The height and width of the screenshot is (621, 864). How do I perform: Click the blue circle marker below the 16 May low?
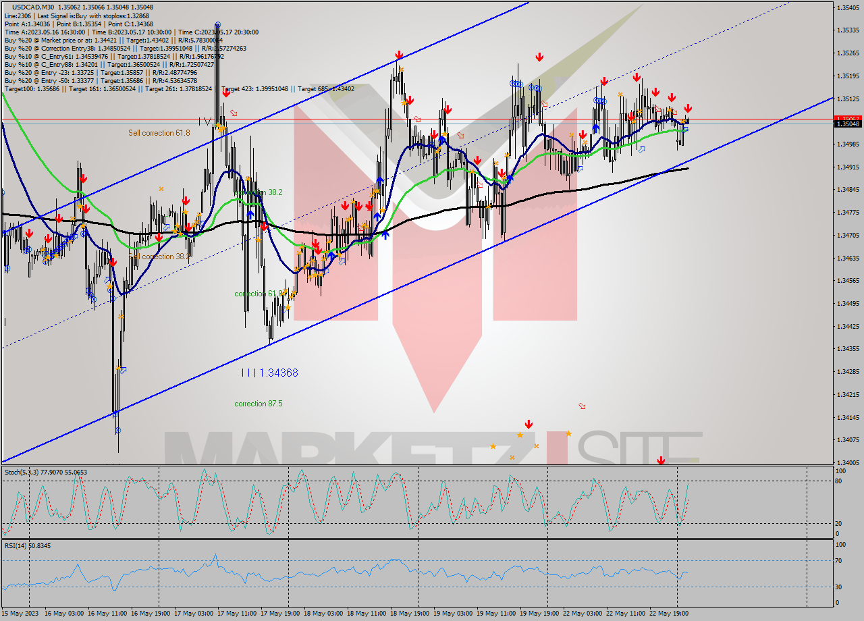tap(118, 430)
